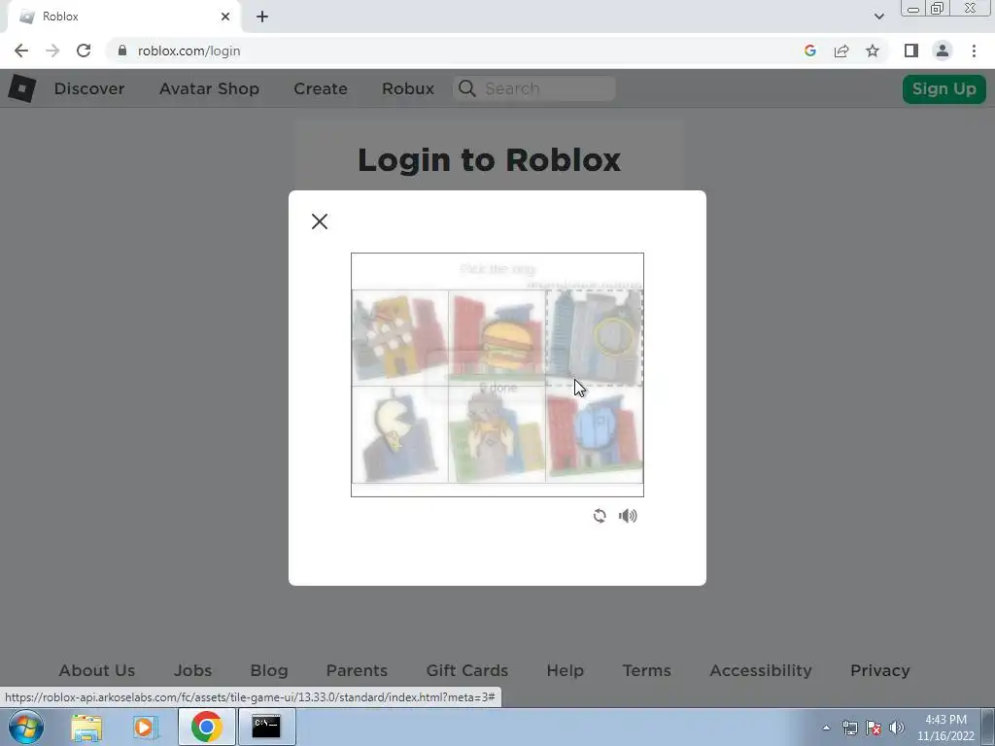Open the Chrome profile avatar
This screenshot has height=746, width=995.
click(943, 51)
